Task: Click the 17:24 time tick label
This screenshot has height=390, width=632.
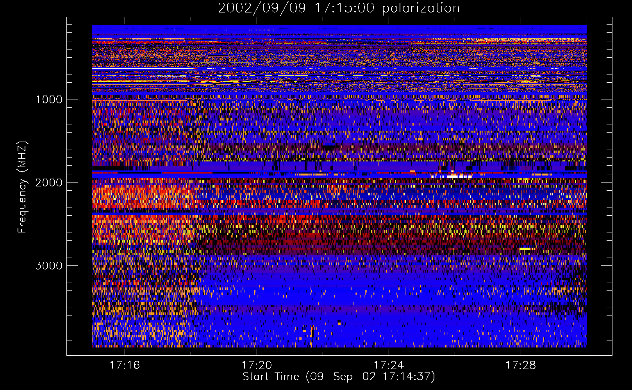Action: pyautogui.click(x=389, y=365)
